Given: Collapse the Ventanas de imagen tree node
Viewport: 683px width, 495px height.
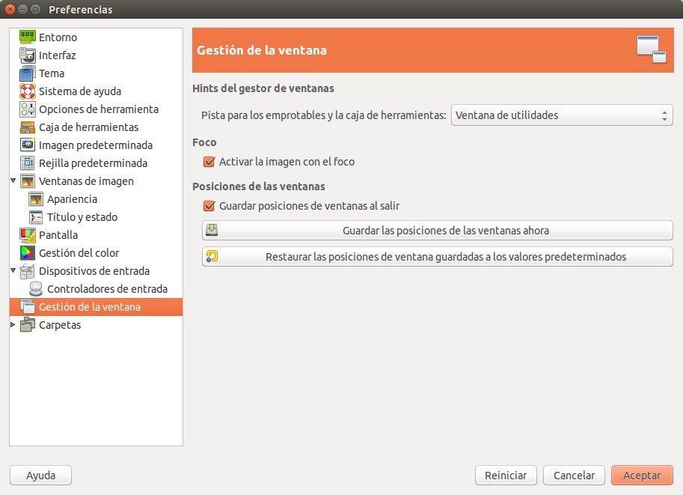Looking at the screenshot, I should coord(13,181).
